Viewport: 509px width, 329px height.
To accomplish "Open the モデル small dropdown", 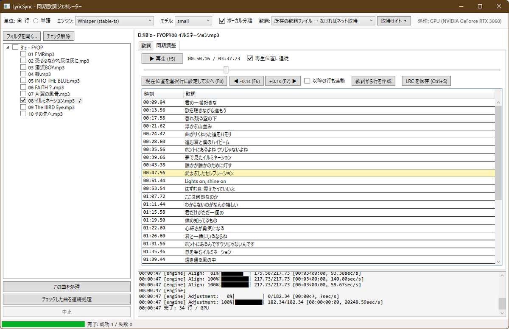I will [x=193, y=21].
